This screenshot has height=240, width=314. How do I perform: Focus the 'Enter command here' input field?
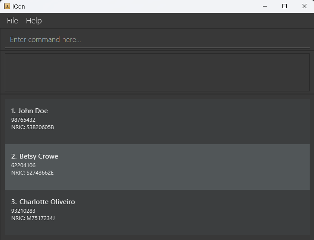point(157,39)
